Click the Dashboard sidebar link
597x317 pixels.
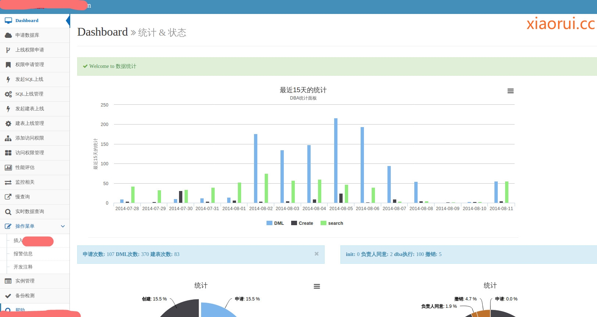pos(27,21)
